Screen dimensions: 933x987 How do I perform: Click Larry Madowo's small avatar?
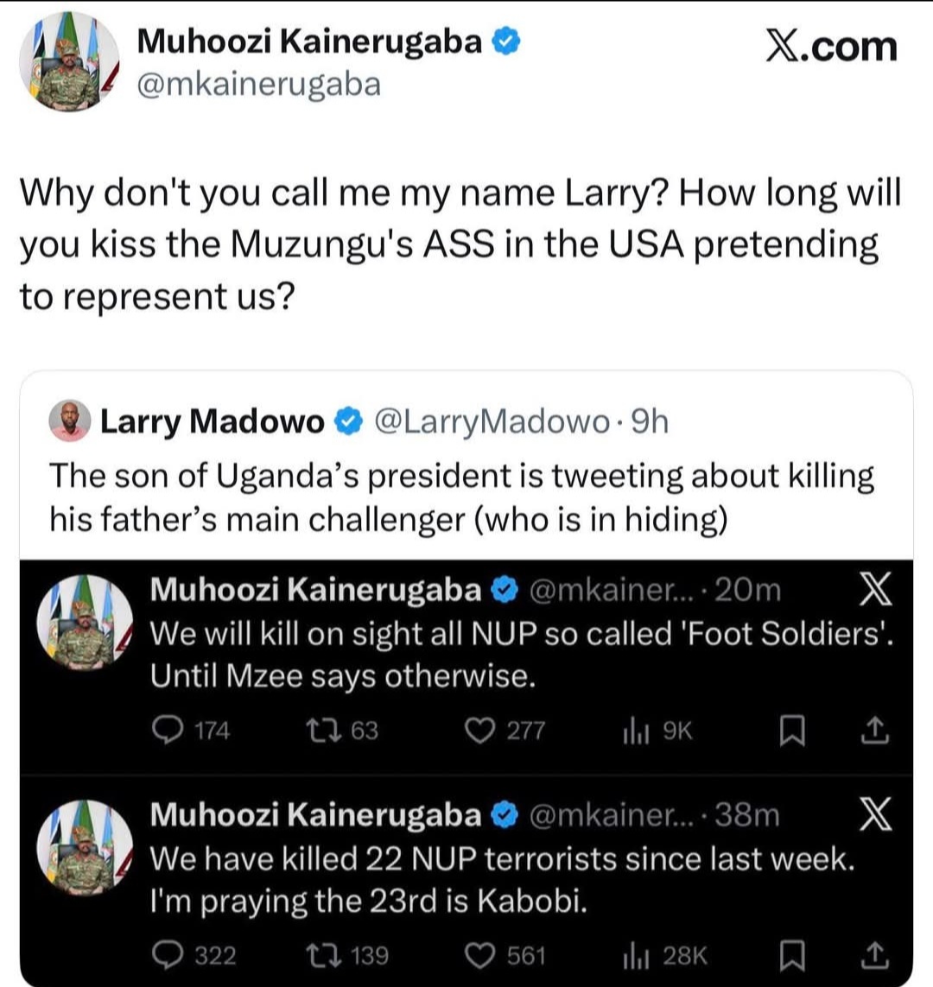point(69,422)
